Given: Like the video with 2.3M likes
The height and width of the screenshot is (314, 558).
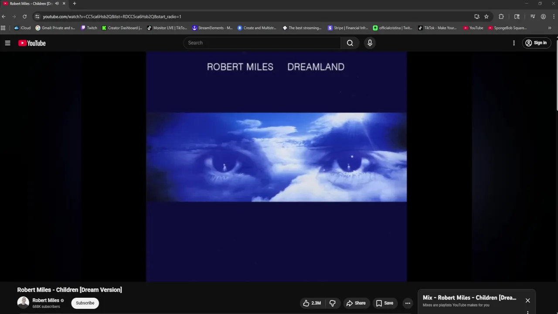Looking at the screenshot, I should (x=312, y=303).
